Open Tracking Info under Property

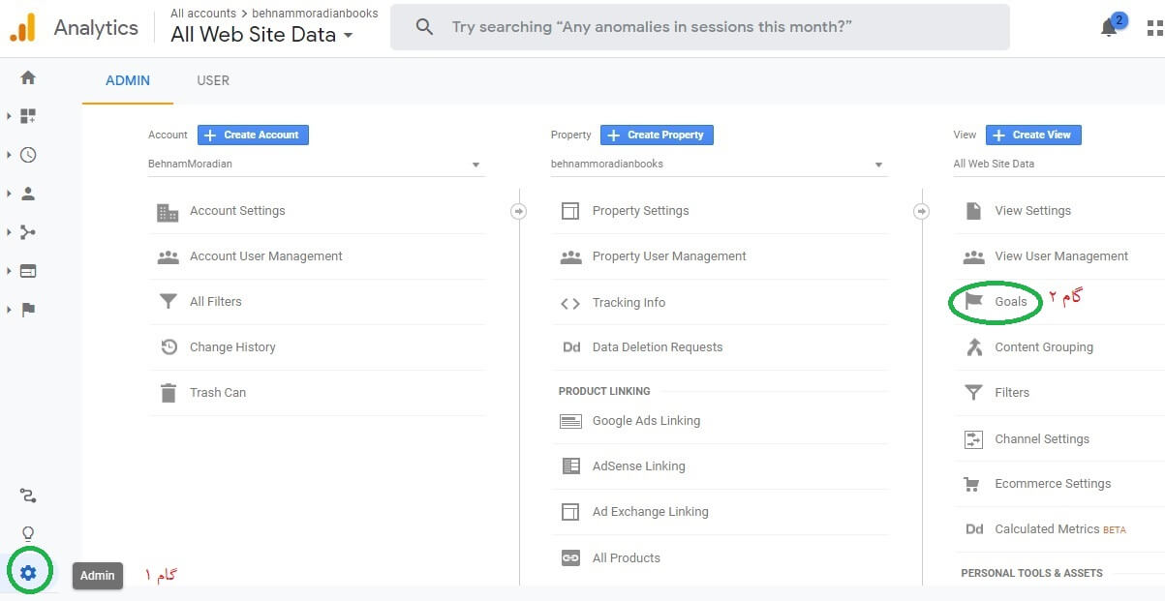(x=628, y=303)
